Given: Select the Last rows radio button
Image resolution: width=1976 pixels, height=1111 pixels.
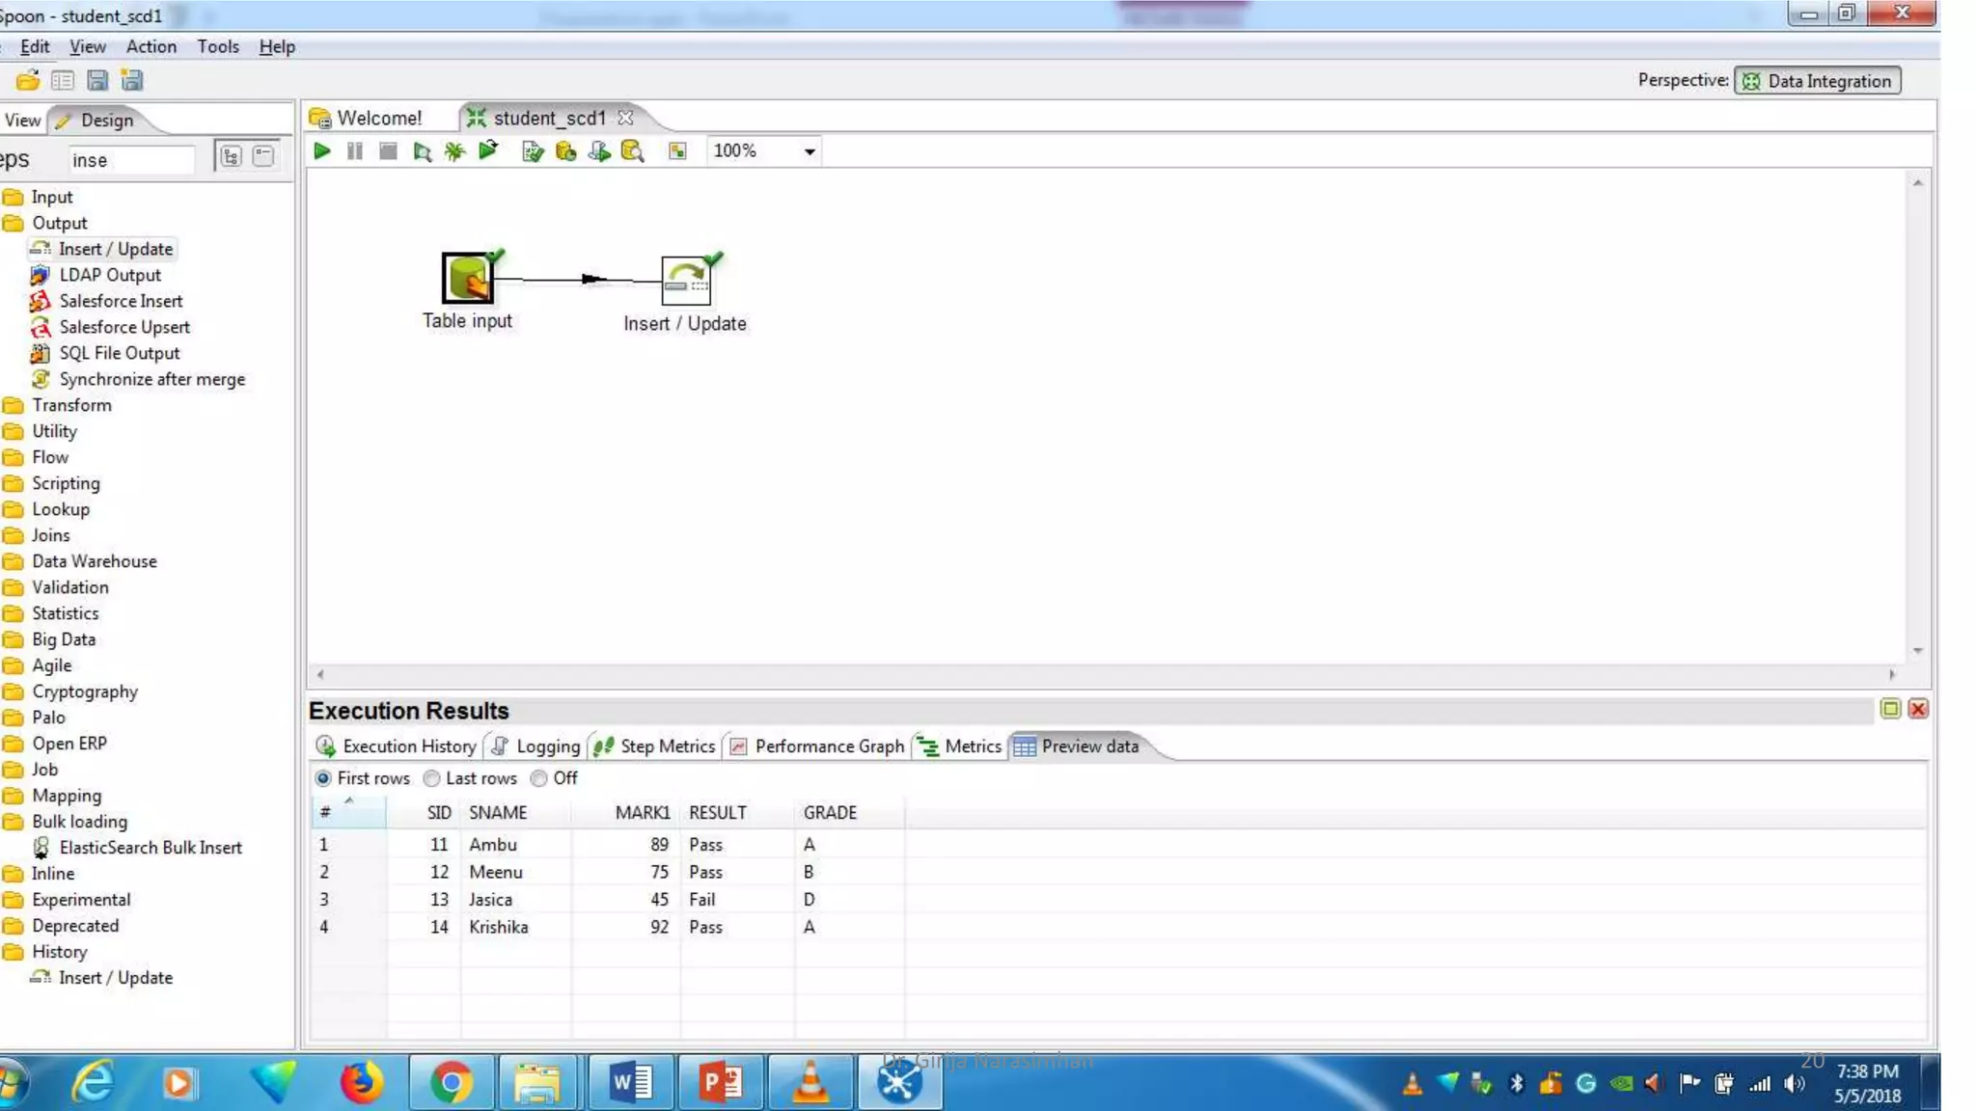Looking at the screenshot, I should tap(432, 778).
